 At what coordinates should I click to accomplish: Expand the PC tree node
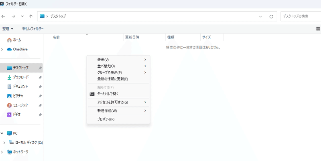pyautogui.click(x=2, y=133)
